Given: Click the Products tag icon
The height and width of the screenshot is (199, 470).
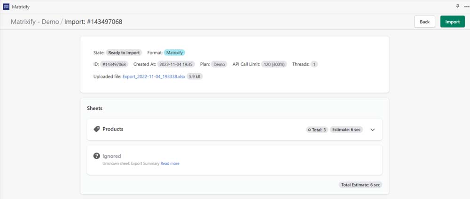Looking at the screenshot, I should coord(96,129).
